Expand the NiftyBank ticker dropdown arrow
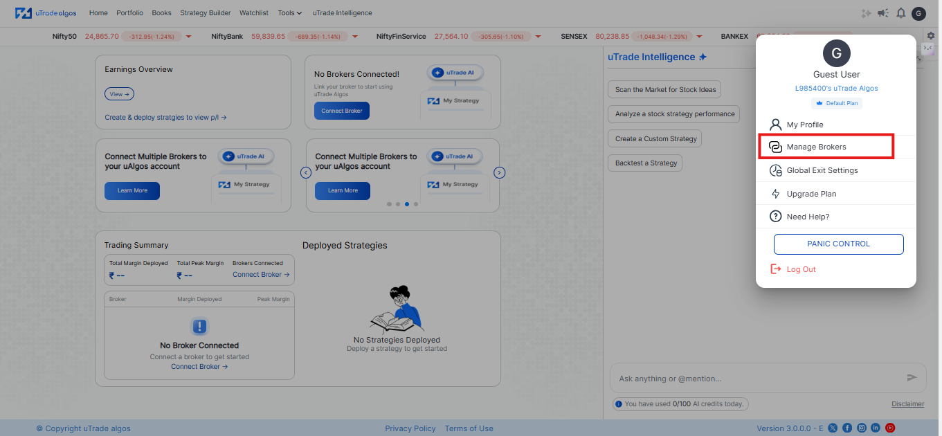Screen dimensions: 942x436 point(354,36)
